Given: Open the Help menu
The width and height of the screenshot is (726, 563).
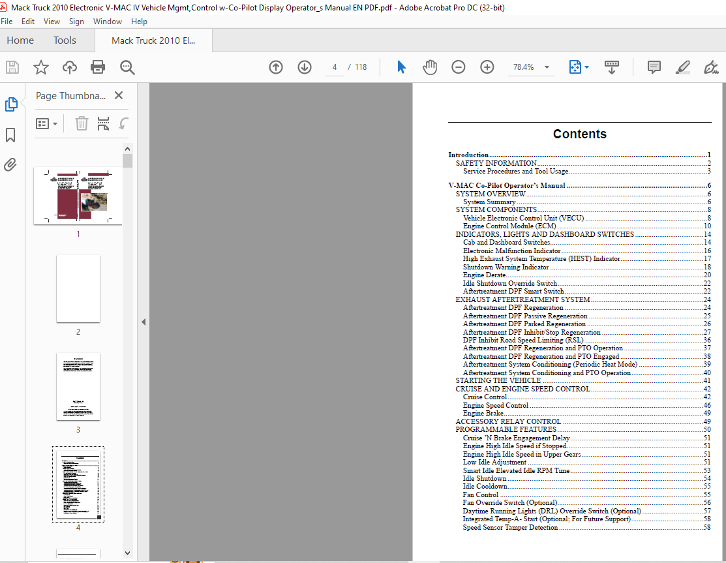Looking at the screenshot, I should 139,22.
